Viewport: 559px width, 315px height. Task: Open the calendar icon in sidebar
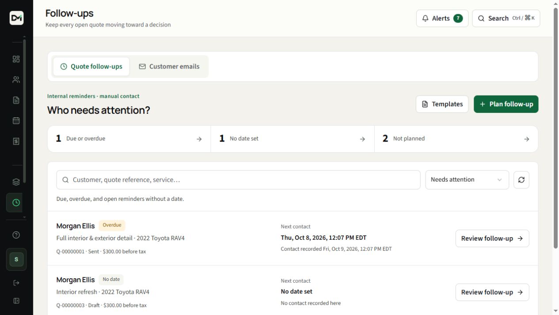pyautogui.click(x=16, y=120)
